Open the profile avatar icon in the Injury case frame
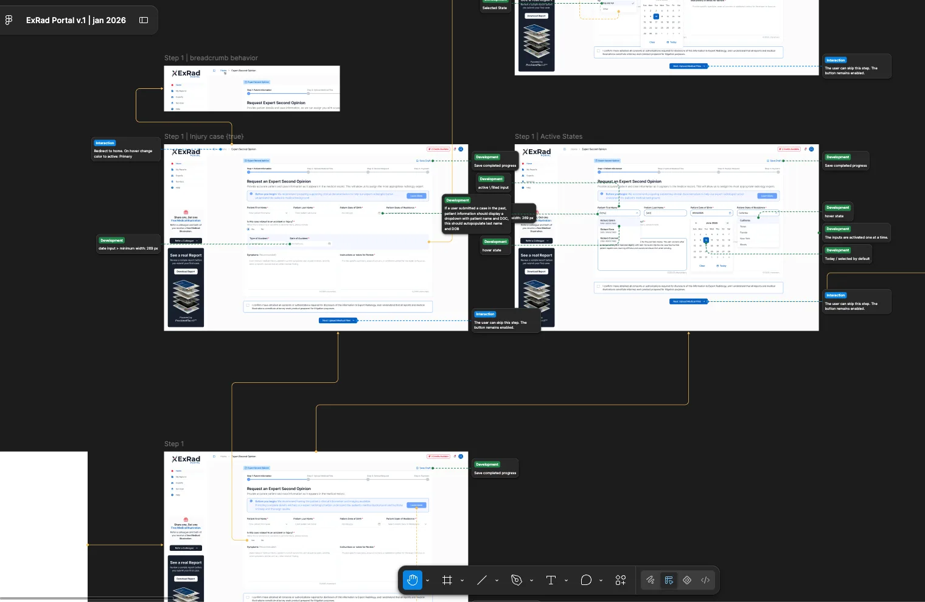 tap(461, 149)
